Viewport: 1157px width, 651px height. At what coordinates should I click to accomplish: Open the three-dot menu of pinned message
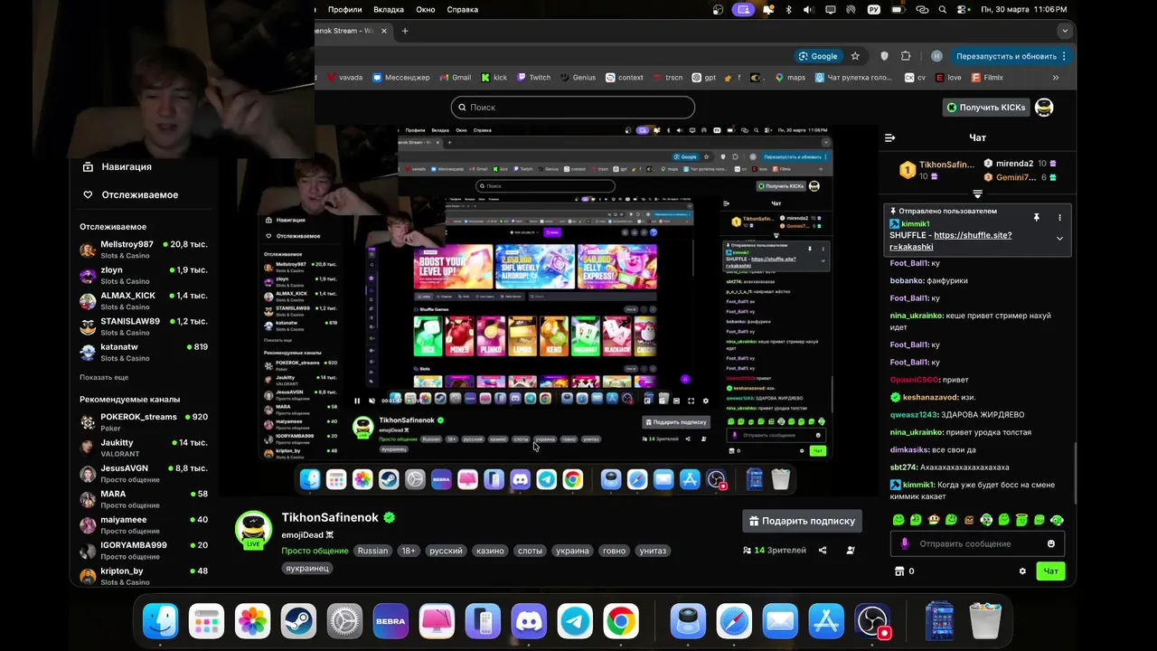[x=1059, y=218]
